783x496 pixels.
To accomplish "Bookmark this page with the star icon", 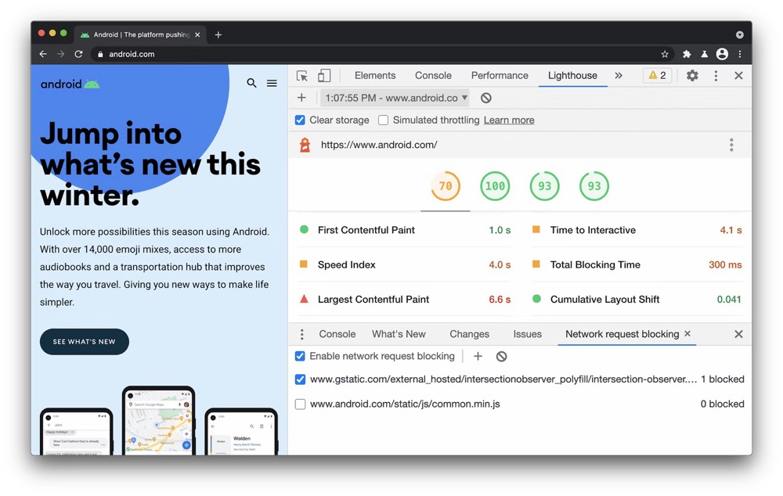I will click(665, 54).
